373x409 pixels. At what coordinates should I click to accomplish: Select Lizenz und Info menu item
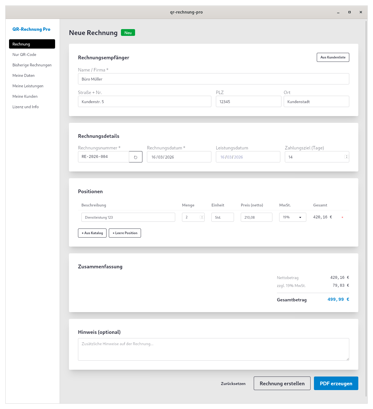tap(25, 107)
